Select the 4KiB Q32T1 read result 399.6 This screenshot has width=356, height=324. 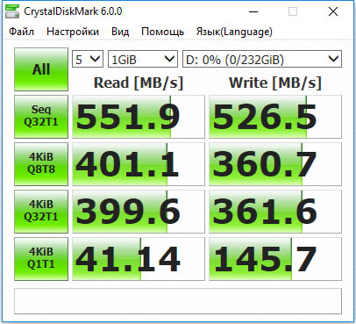point(139,212)
